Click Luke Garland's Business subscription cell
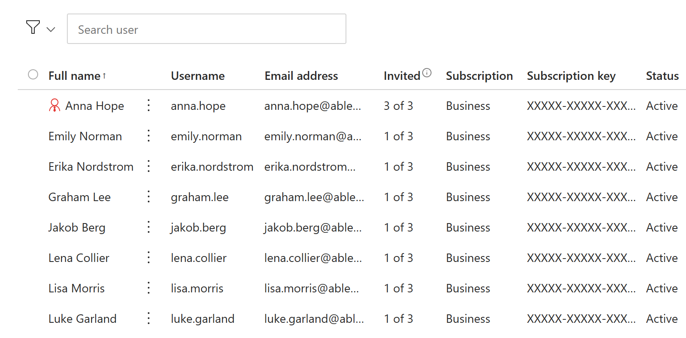Screen dimensions: 686x338 468,319
